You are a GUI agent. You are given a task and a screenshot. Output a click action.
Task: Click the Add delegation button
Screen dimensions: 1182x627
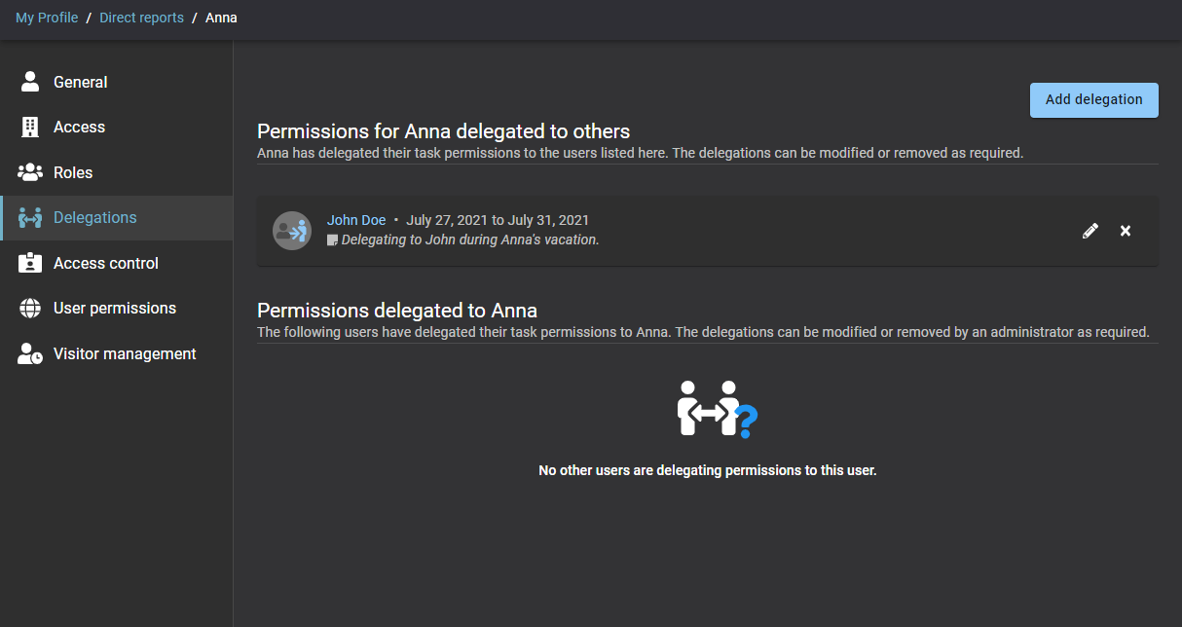(x=1094, y=99)
